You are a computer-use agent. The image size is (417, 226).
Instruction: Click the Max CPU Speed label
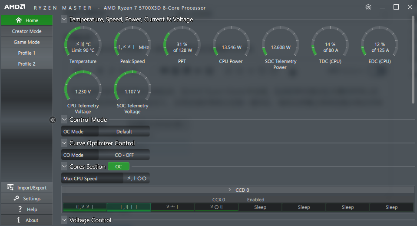(x=80, y=179)
